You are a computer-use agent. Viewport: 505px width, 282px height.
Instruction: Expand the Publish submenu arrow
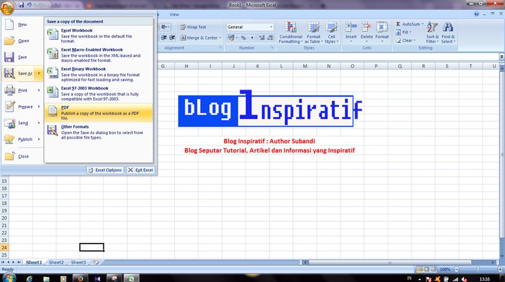click(x=39, y=139)
